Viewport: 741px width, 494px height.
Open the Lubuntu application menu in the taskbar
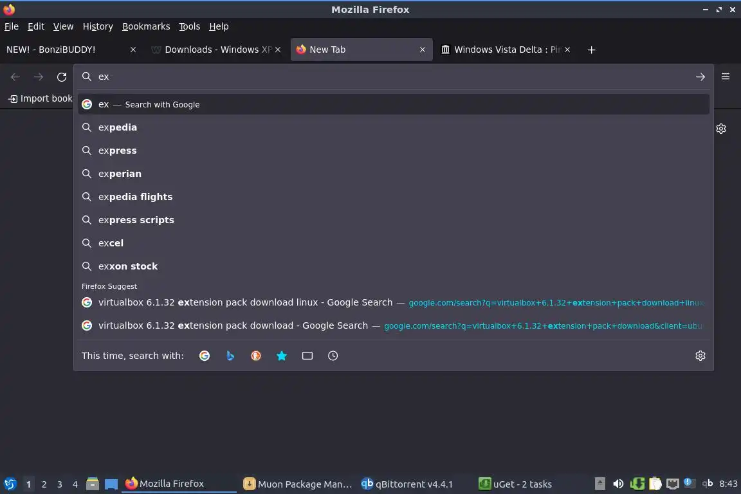10,484
